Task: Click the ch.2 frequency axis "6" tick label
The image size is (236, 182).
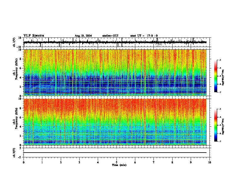Action: pyautogui.click(x=21, y=117)
